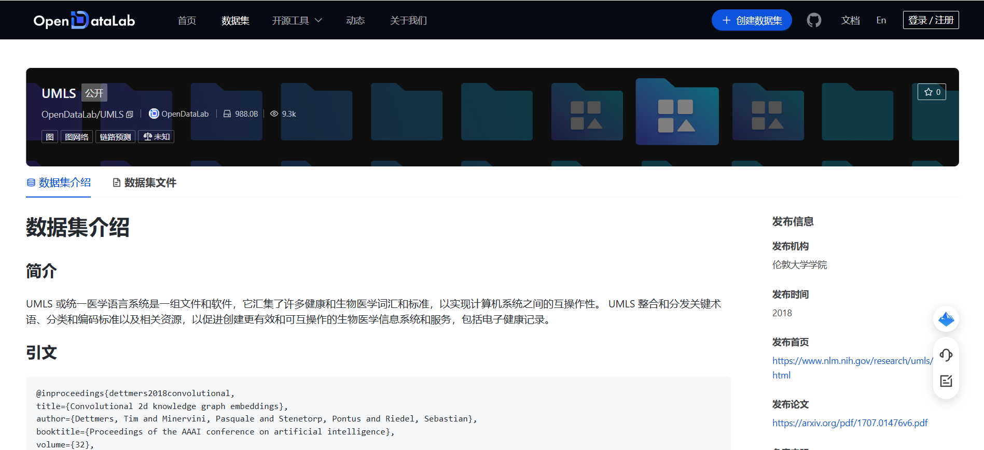Click the 988.0B storage size icon

[227, 114]
